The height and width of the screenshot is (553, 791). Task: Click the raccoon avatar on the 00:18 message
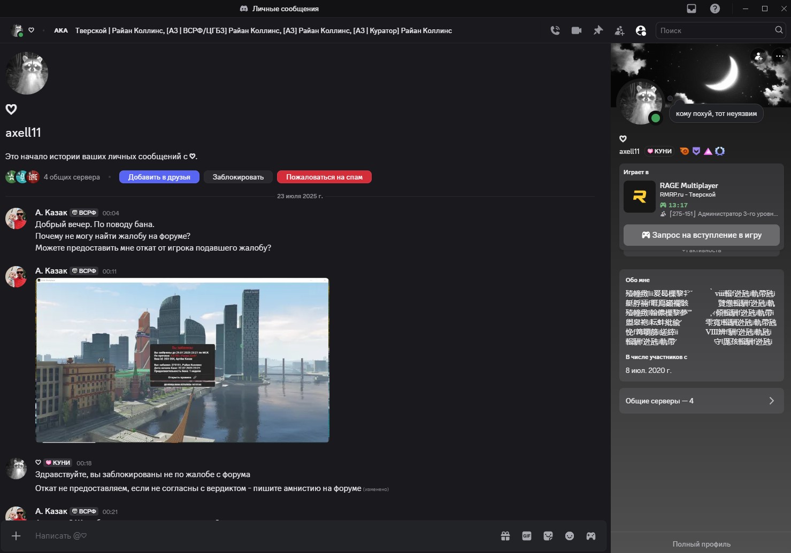[16, 469]
